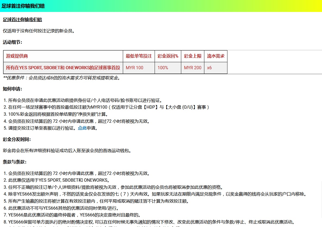
Task: Click the '仅适用于没有任何投注记录的新会员' sentence
Action: coord(39,31)
